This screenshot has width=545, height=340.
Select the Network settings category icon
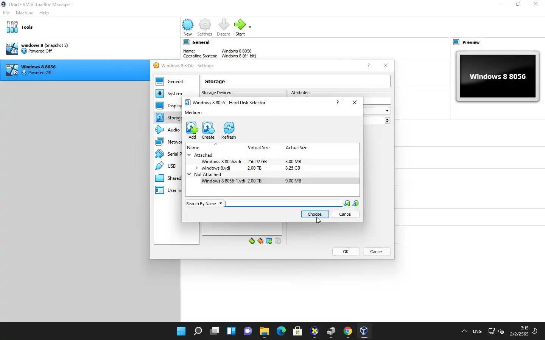click(x=160, y=142)
